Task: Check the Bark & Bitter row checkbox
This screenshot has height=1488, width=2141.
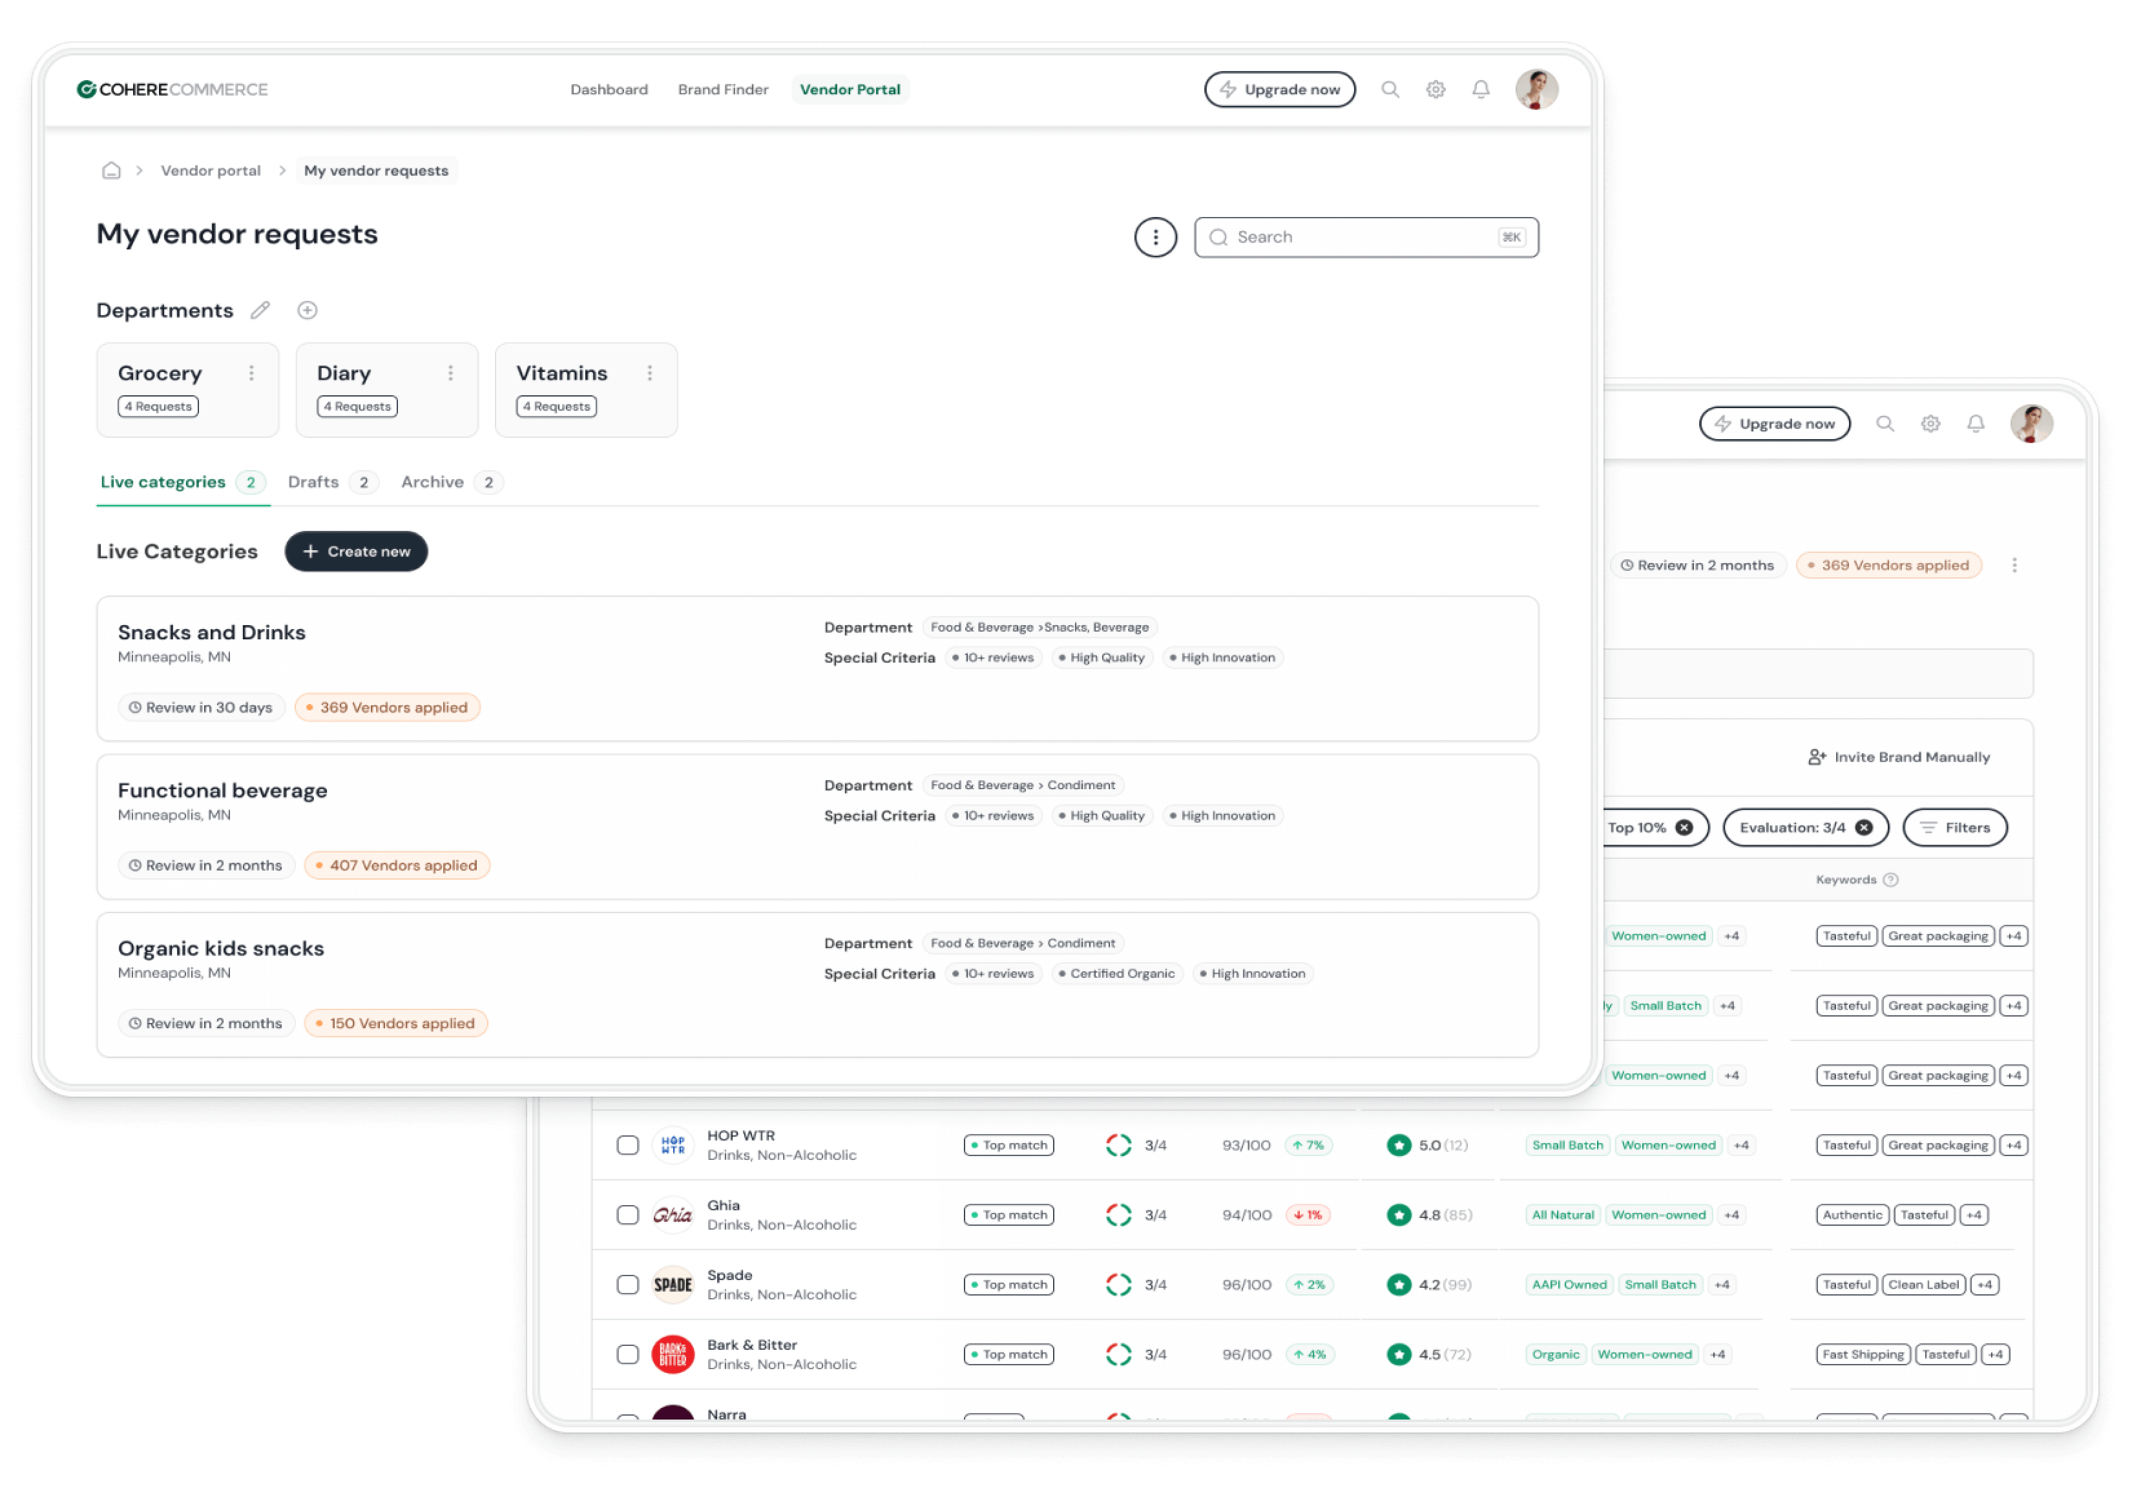Action: [x=627, y=1356]
